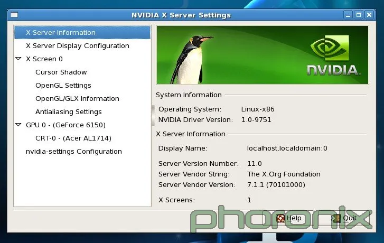Collapse the X Screen 0 tree triangle
Screen dimensions: 384x243
[x=18, y=59]
